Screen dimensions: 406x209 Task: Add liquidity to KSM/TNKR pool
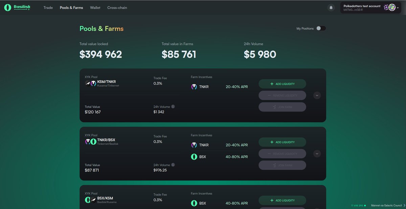pyautogui.click(x=282, y=84)
